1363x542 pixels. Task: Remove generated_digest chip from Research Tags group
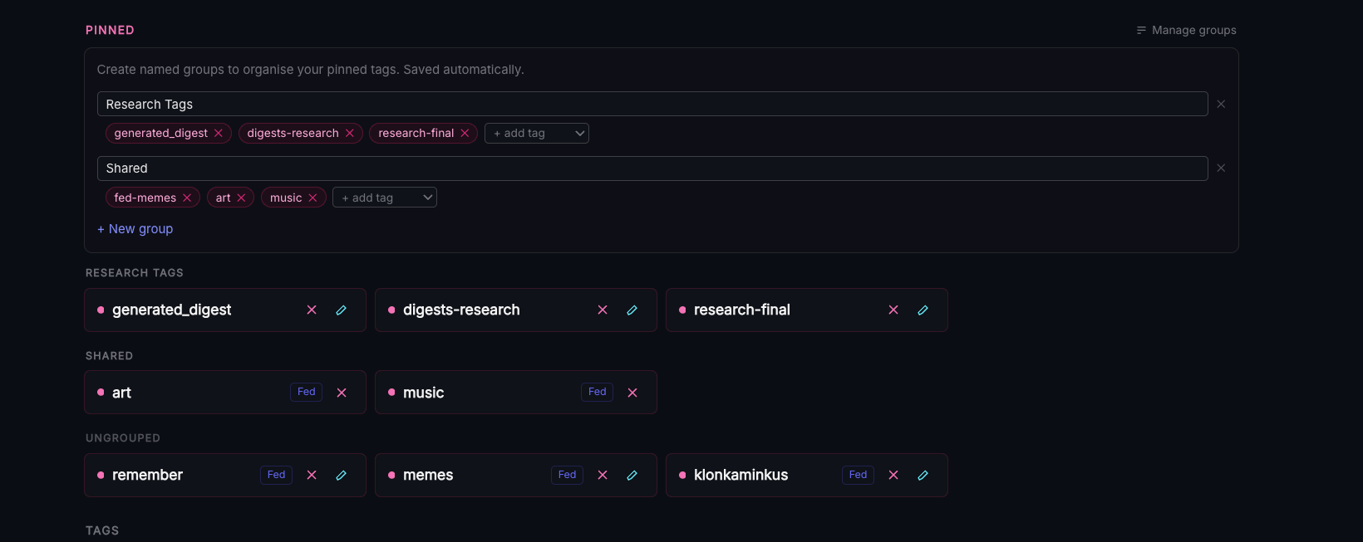click(x=219, y=134)
